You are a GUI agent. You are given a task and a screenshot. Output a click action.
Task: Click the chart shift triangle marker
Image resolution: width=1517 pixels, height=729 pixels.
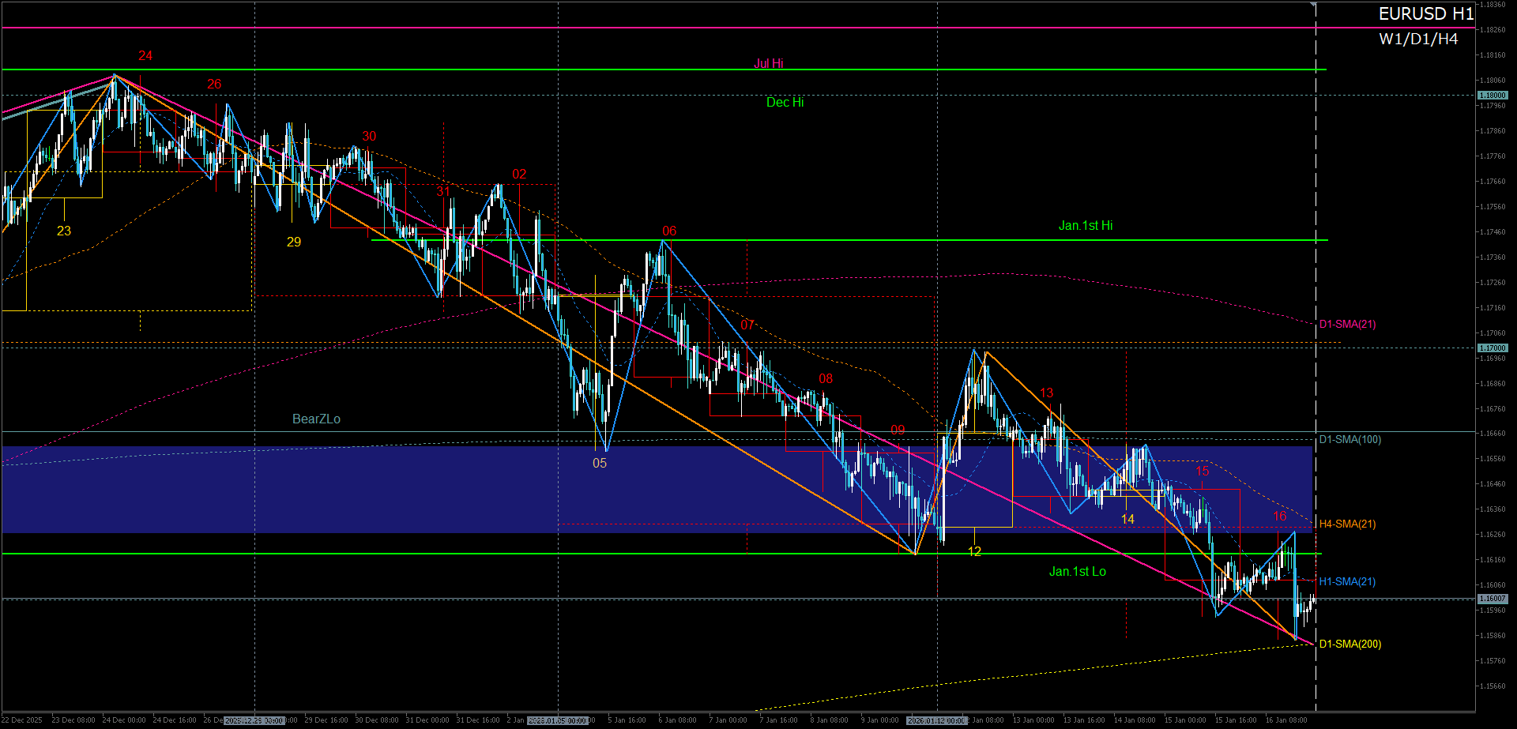[1313, 6]
